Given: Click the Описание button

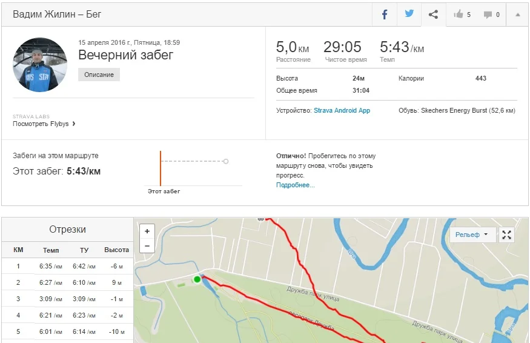Looking at the screenshot, I should pyautogui.click(x=99, y=75).
